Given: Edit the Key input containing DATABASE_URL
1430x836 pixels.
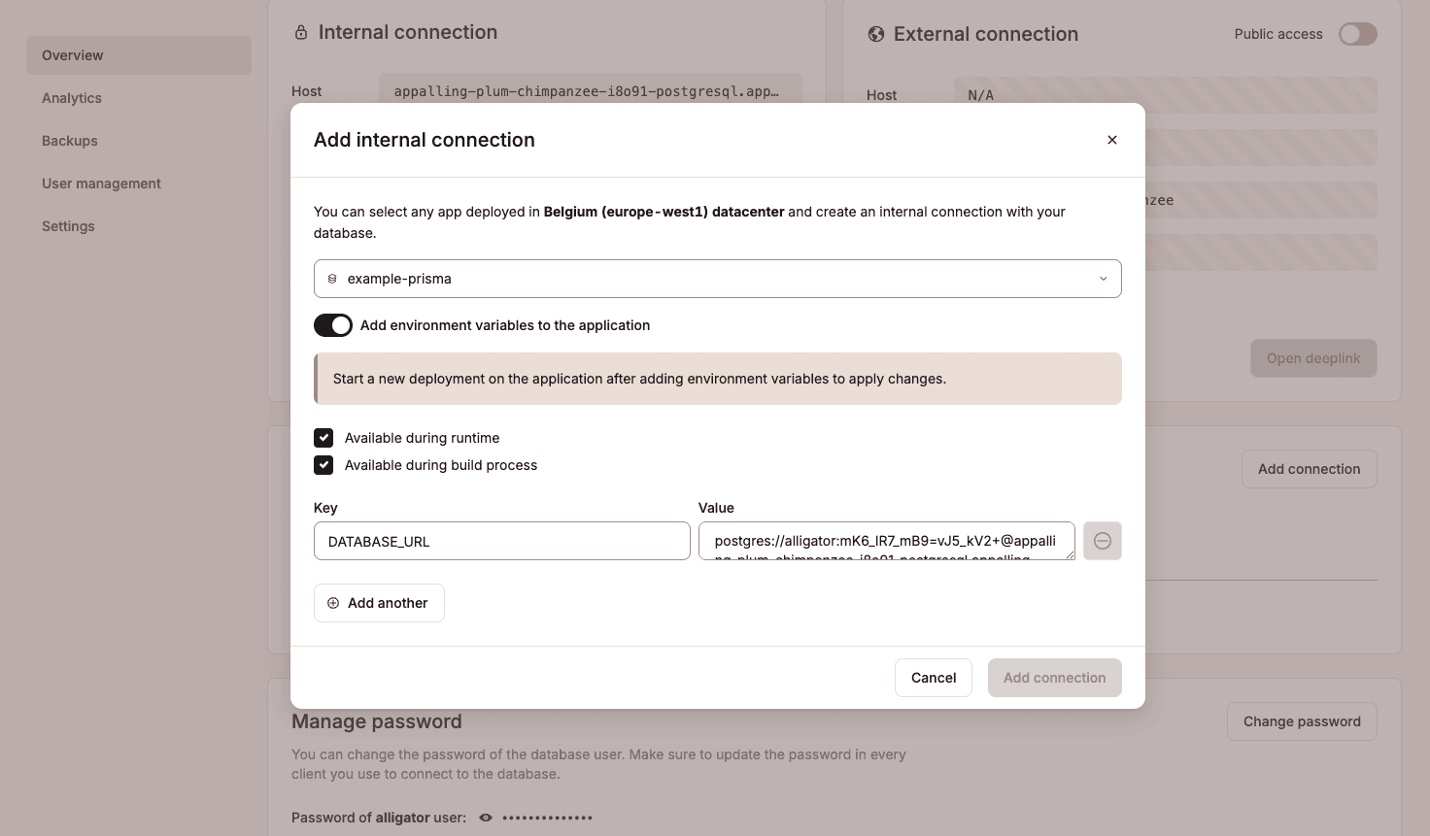Looking at the screenshot, I should click(x=501, y=541).
